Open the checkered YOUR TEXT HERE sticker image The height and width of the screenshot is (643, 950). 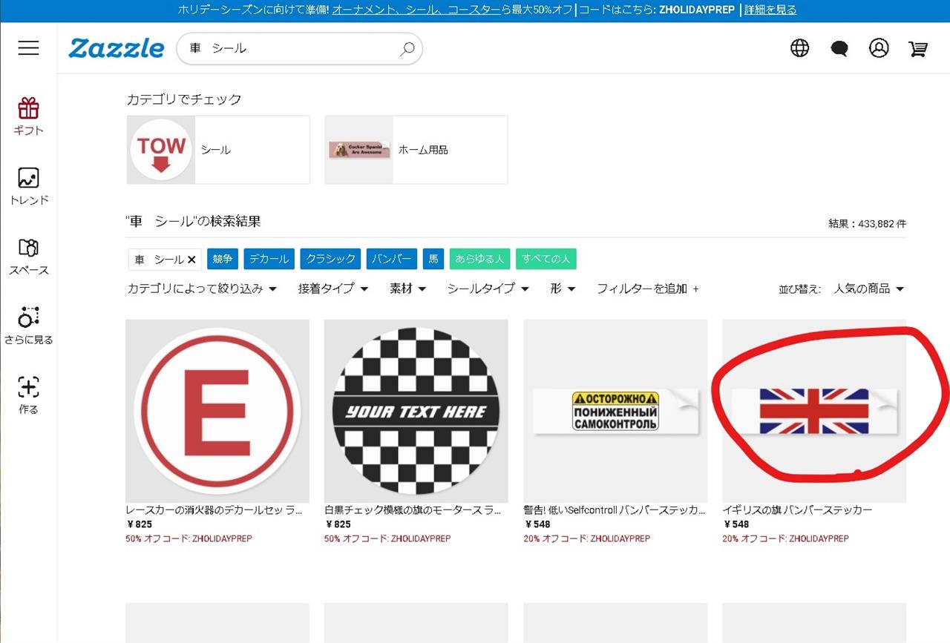pyautogui.click(x=416, y=411)
